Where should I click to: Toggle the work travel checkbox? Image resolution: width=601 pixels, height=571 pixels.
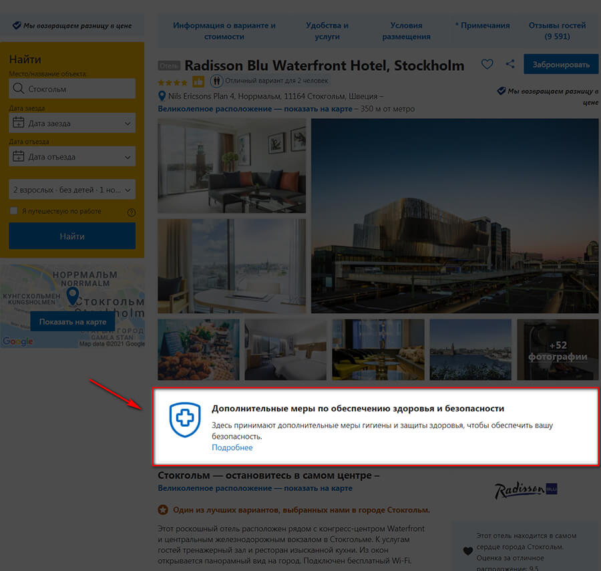(x=13, y=211)
